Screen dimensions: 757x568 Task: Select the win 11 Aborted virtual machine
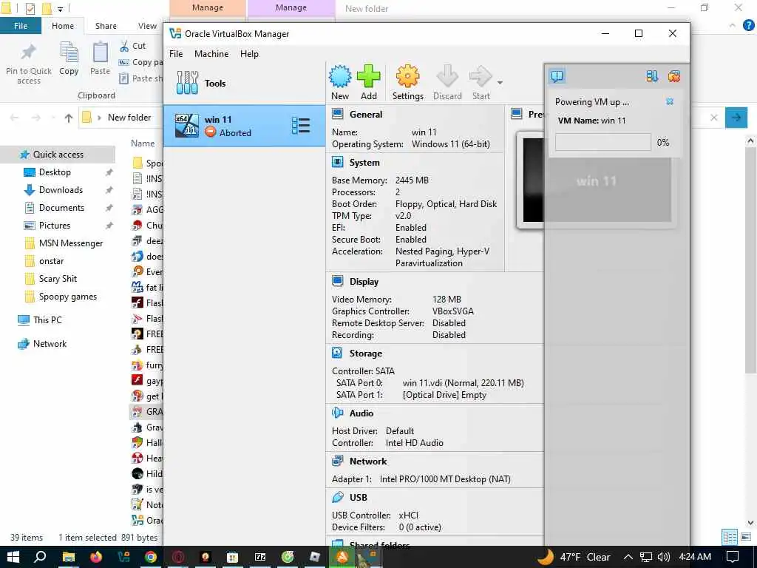(244, 126)
